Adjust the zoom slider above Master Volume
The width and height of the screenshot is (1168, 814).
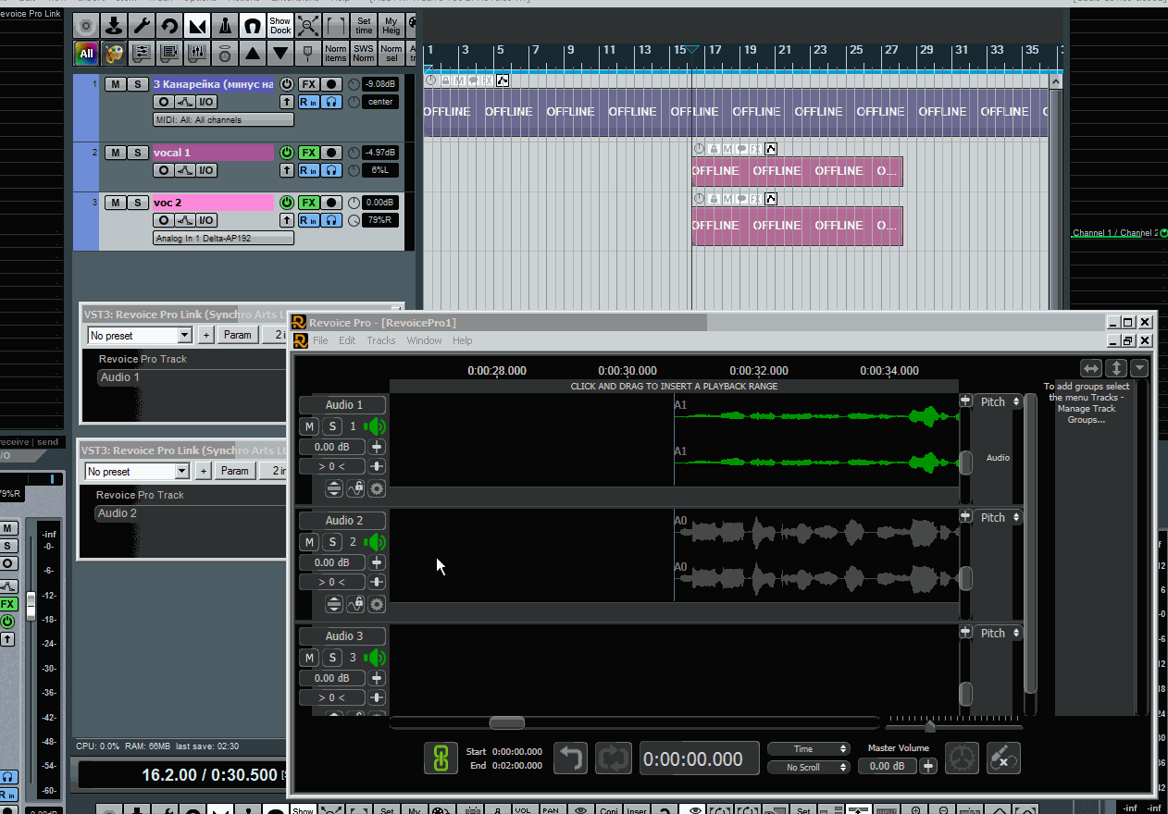pyautogui.click(x=930, y=727)
